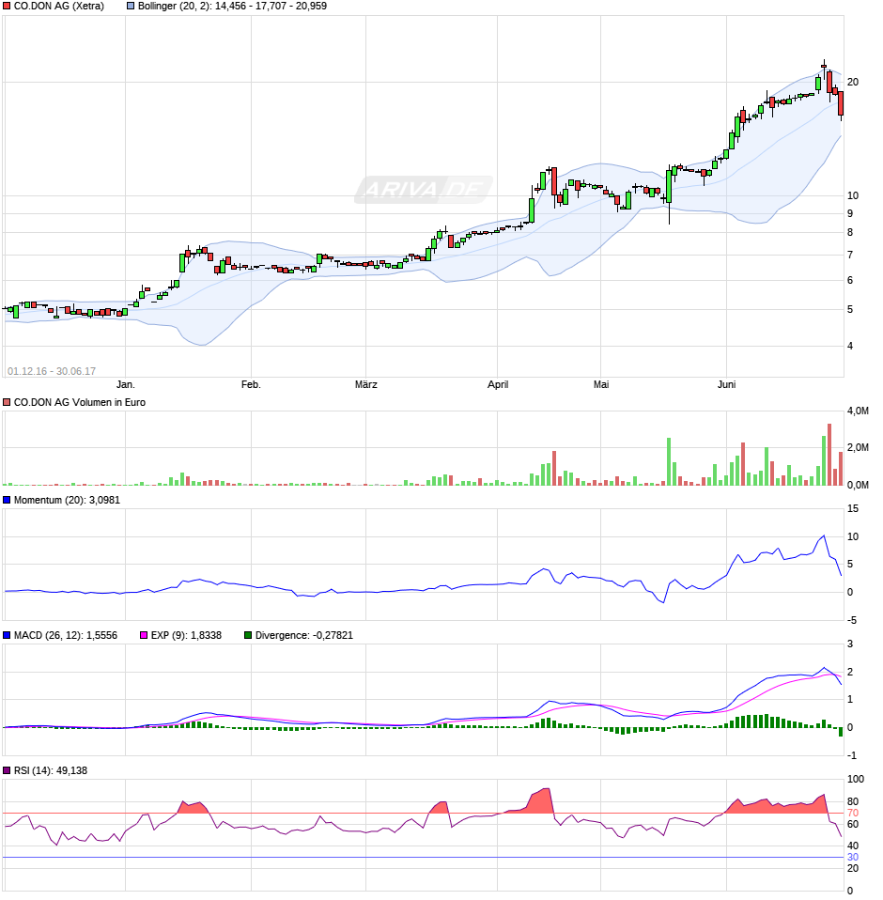Click the tall green volume bar in mid-May
The width and height of the screenshot is (883, 900).
(x=669, y=462)
